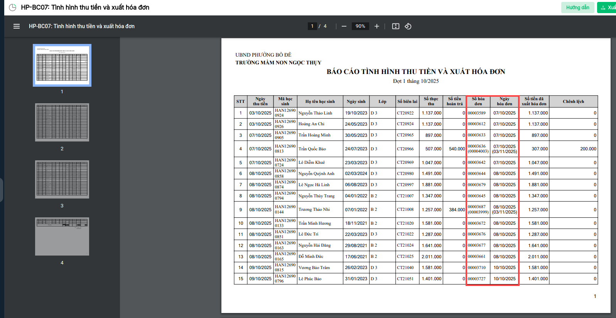The width and height of the screenshot is (616, 318).
Task: Click the fit to page icon
Action: [396, 26]
